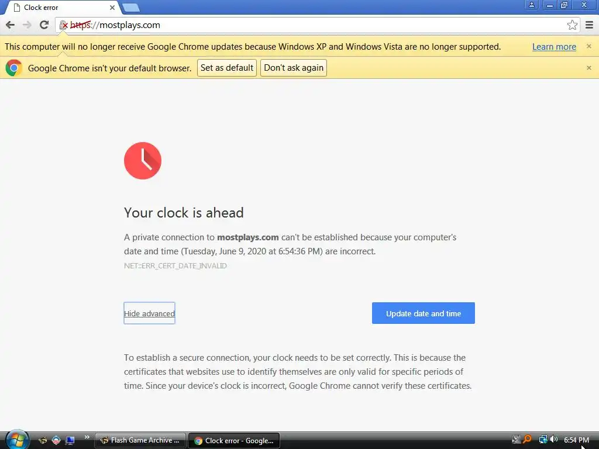
Task: Switch to Flash Game Archive taskbar window
Action: click(140, 440)
